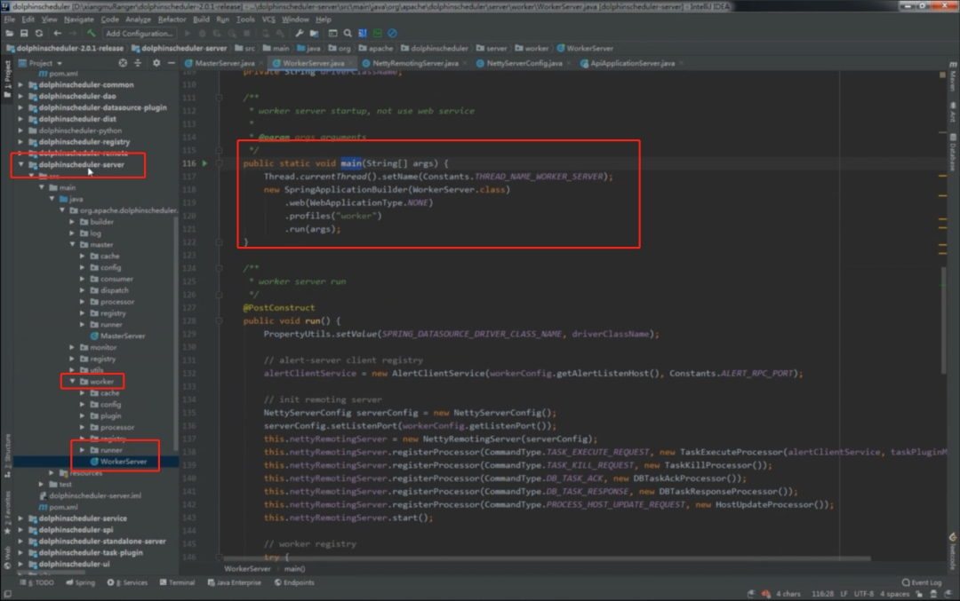Click the locate target icon in Project panel
Screen dimensions: 960x601
(123, 63)
